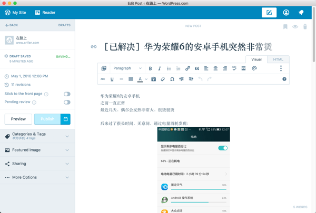316x213 pixels.
Task: Toggle bold formatting
Action: (150, 68)
